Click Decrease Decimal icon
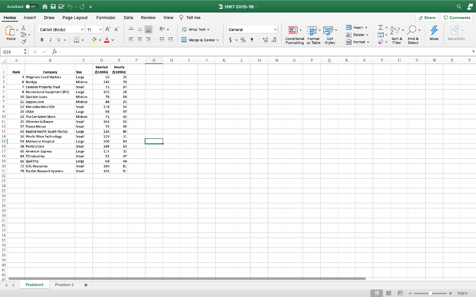 tap(274, 40)
